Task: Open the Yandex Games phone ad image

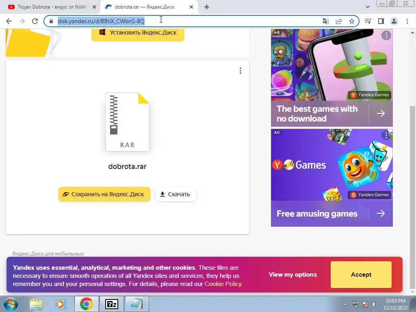Action: [331, 65]
